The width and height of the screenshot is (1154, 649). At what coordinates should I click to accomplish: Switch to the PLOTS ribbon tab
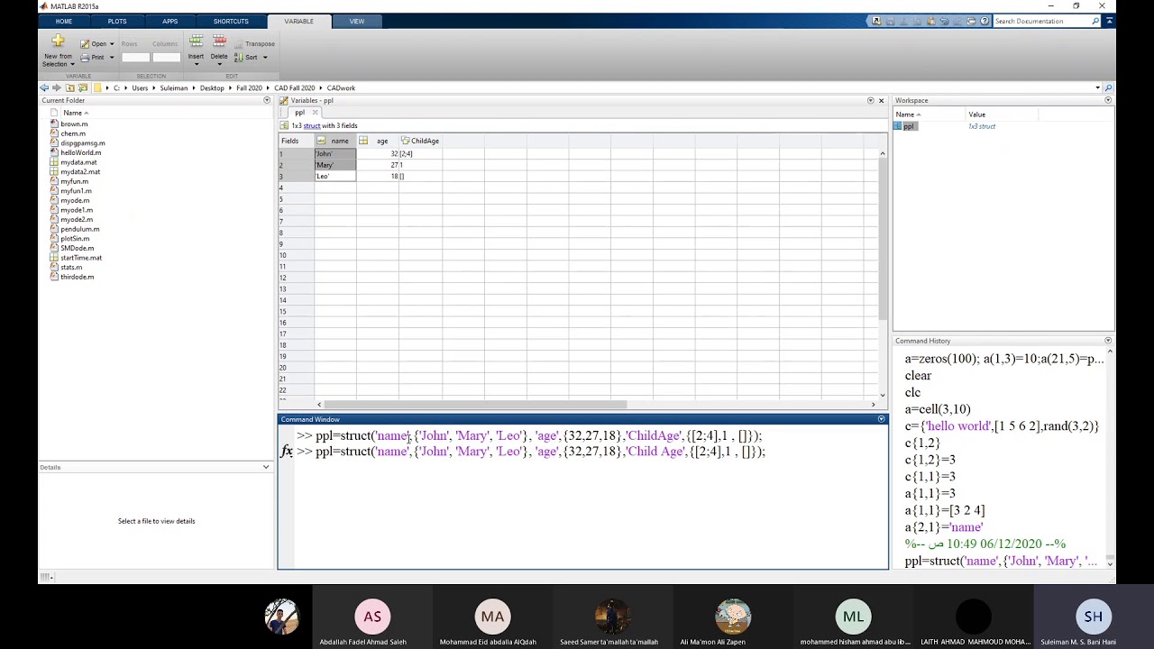tap(117, 21)
